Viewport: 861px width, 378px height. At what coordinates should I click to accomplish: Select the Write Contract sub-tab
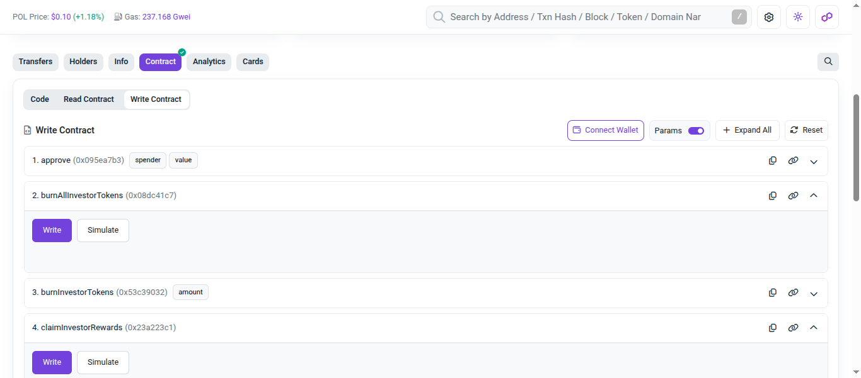[x=156, y=99]
